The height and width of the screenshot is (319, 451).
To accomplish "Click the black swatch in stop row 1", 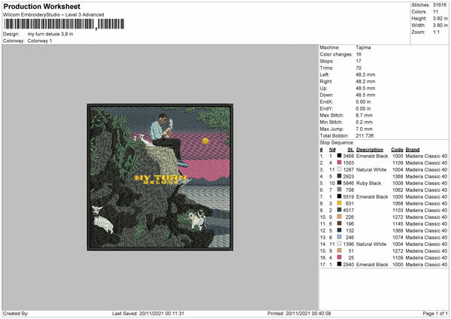I will point(340,156).
